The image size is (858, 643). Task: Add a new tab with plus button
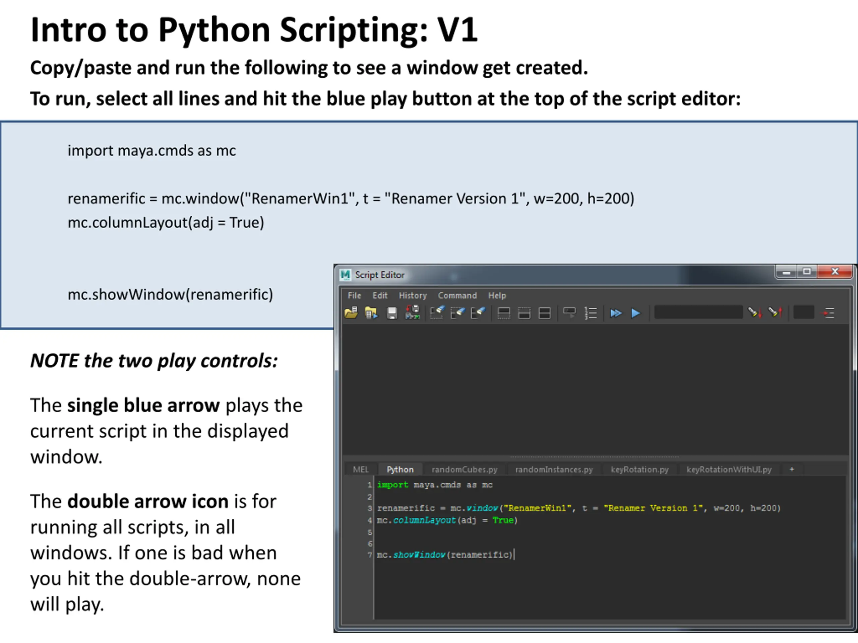coord(792,470)
